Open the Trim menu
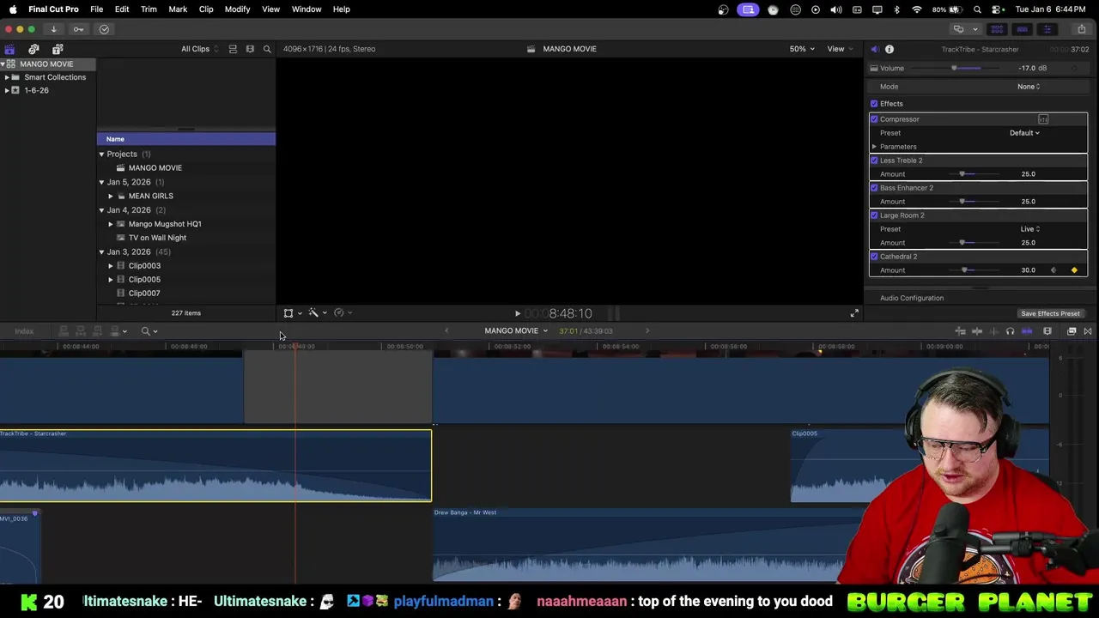 (x=149, y=9)
